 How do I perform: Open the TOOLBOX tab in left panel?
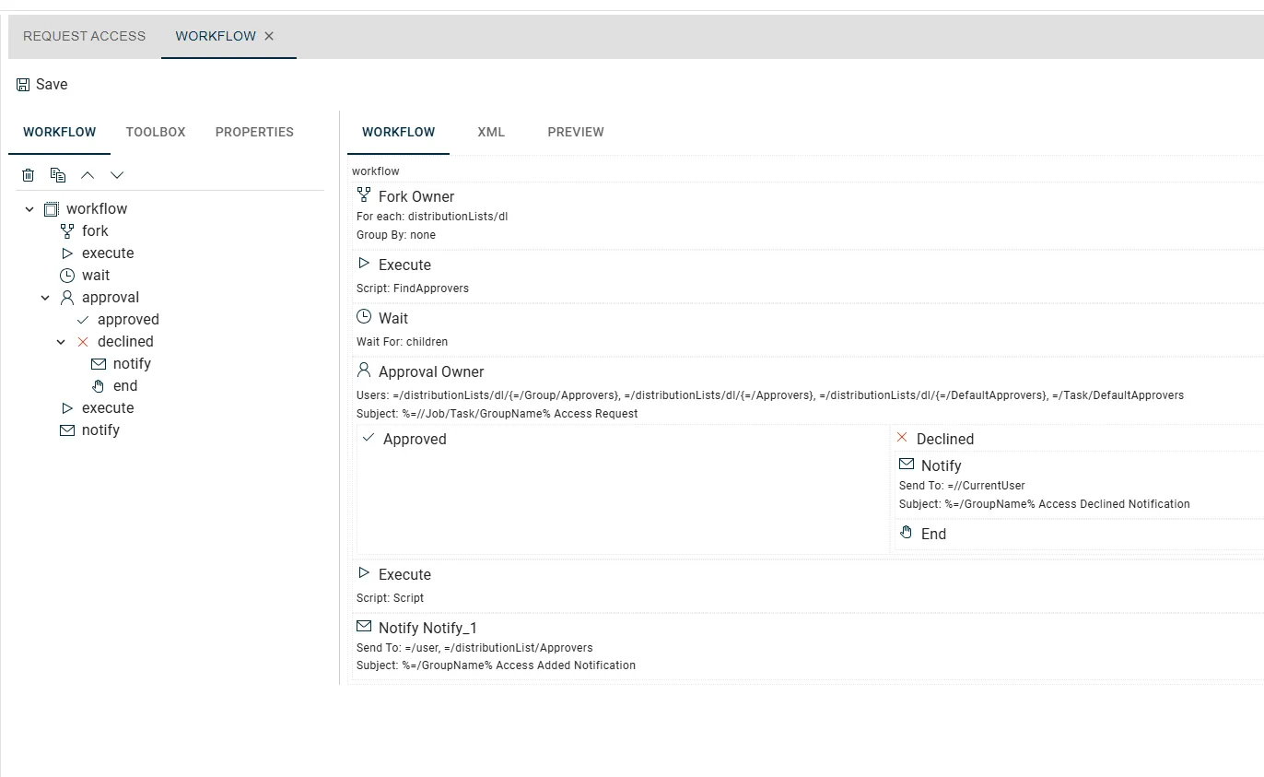[156, 132]
